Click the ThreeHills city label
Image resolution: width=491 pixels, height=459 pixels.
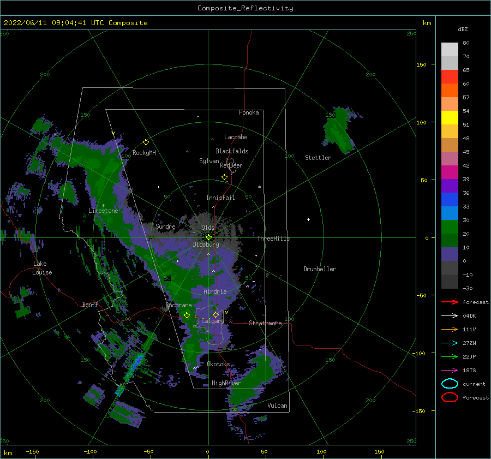(273, 239)
